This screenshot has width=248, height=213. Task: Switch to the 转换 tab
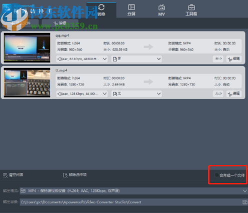tap(101, 10)
